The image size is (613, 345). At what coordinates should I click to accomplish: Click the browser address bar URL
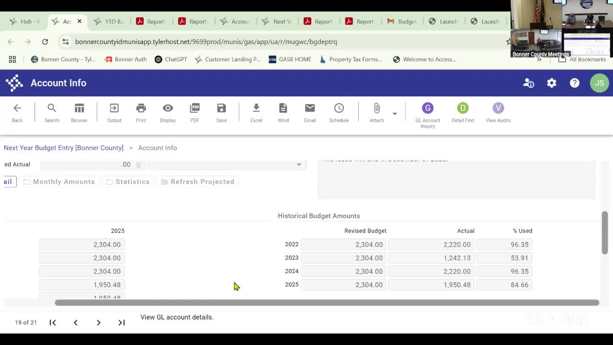(x=206, y=42)
